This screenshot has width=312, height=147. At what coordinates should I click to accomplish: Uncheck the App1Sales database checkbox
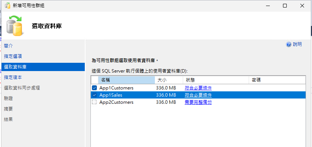(94, 95)
